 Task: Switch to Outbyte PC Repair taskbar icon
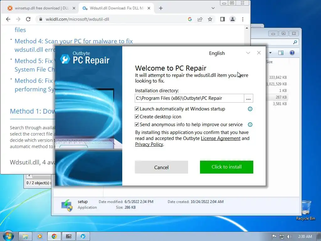click(x=83, y=236)
